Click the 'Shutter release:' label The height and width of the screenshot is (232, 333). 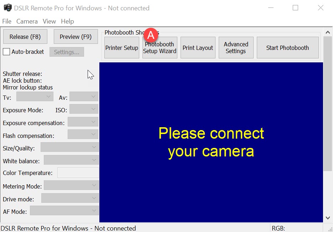[x=22, y=74]
